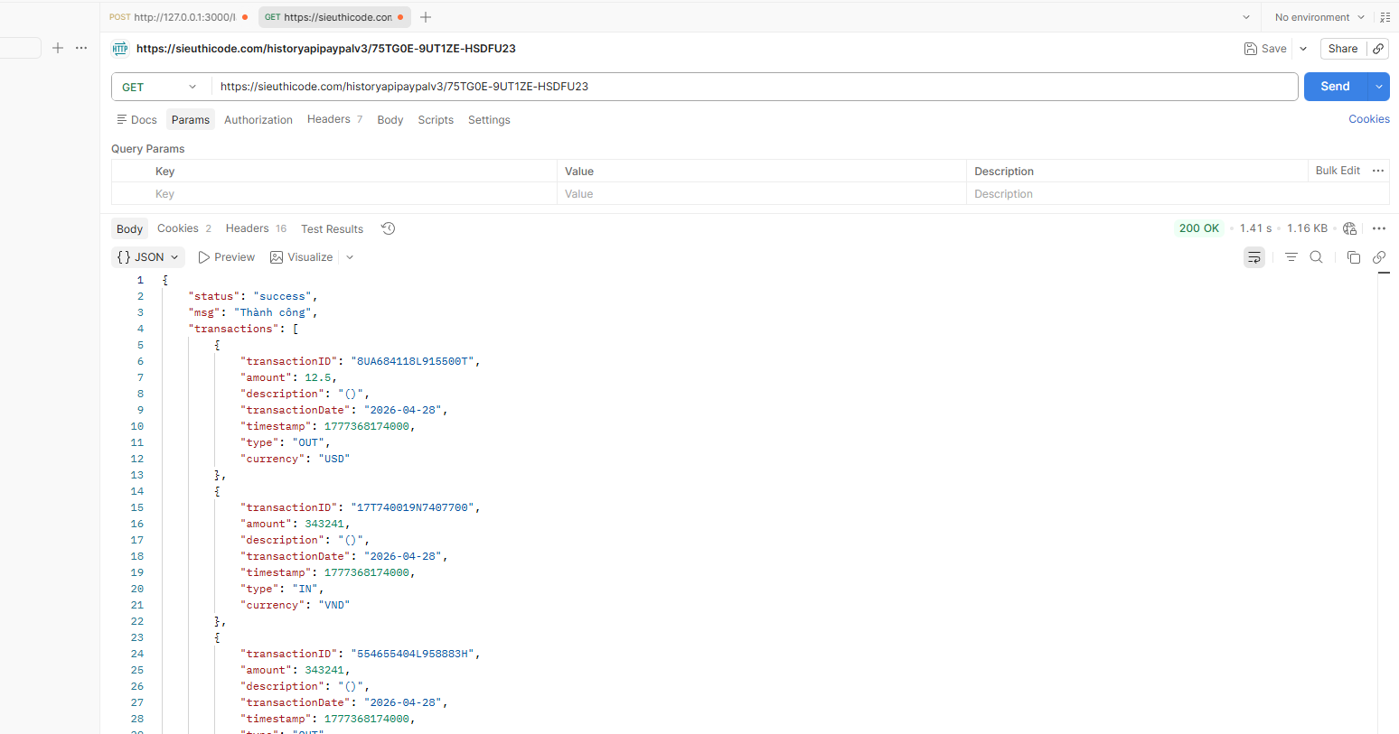Screen dimensions: 1399x734
Task: Click the variables icon beside No environment
Action: click(1385, 17)
